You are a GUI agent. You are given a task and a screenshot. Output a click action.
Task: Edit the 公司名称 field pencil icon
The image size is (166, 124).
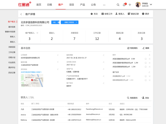(58, 55)
